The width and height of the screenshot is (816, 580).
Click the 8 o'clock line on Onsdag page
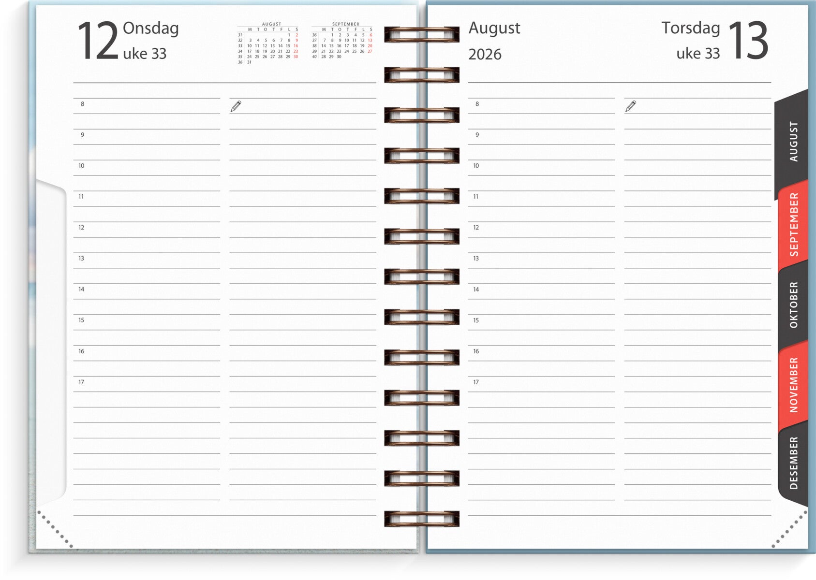146,106
